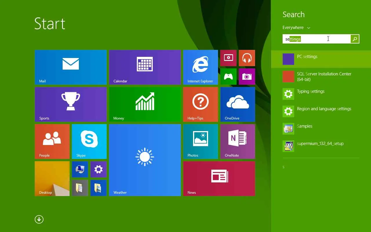Open the Sports tile with trophy
Image resolution: width=371 pixels, height=232 pixels.
(x=71, y=104)
